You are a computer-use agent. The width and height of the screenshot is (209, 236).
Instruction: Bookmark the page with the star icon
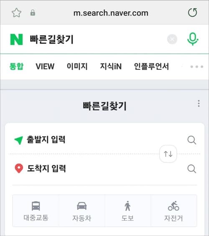[x=17, y=13]
